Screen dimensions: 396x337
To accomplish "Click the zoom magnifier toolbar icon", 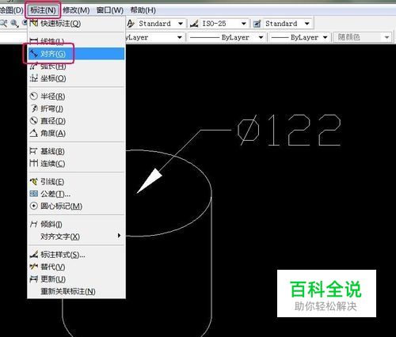I will click(14, 24).
